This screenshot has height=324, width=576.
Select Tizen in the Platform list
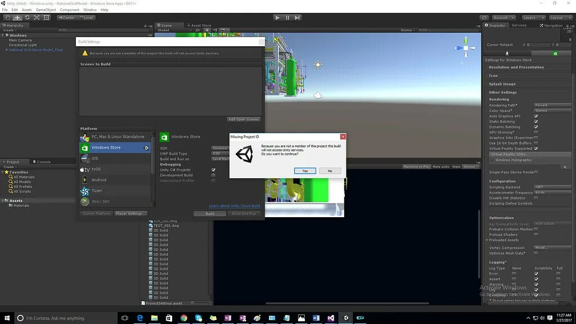(x=115, y=191)
